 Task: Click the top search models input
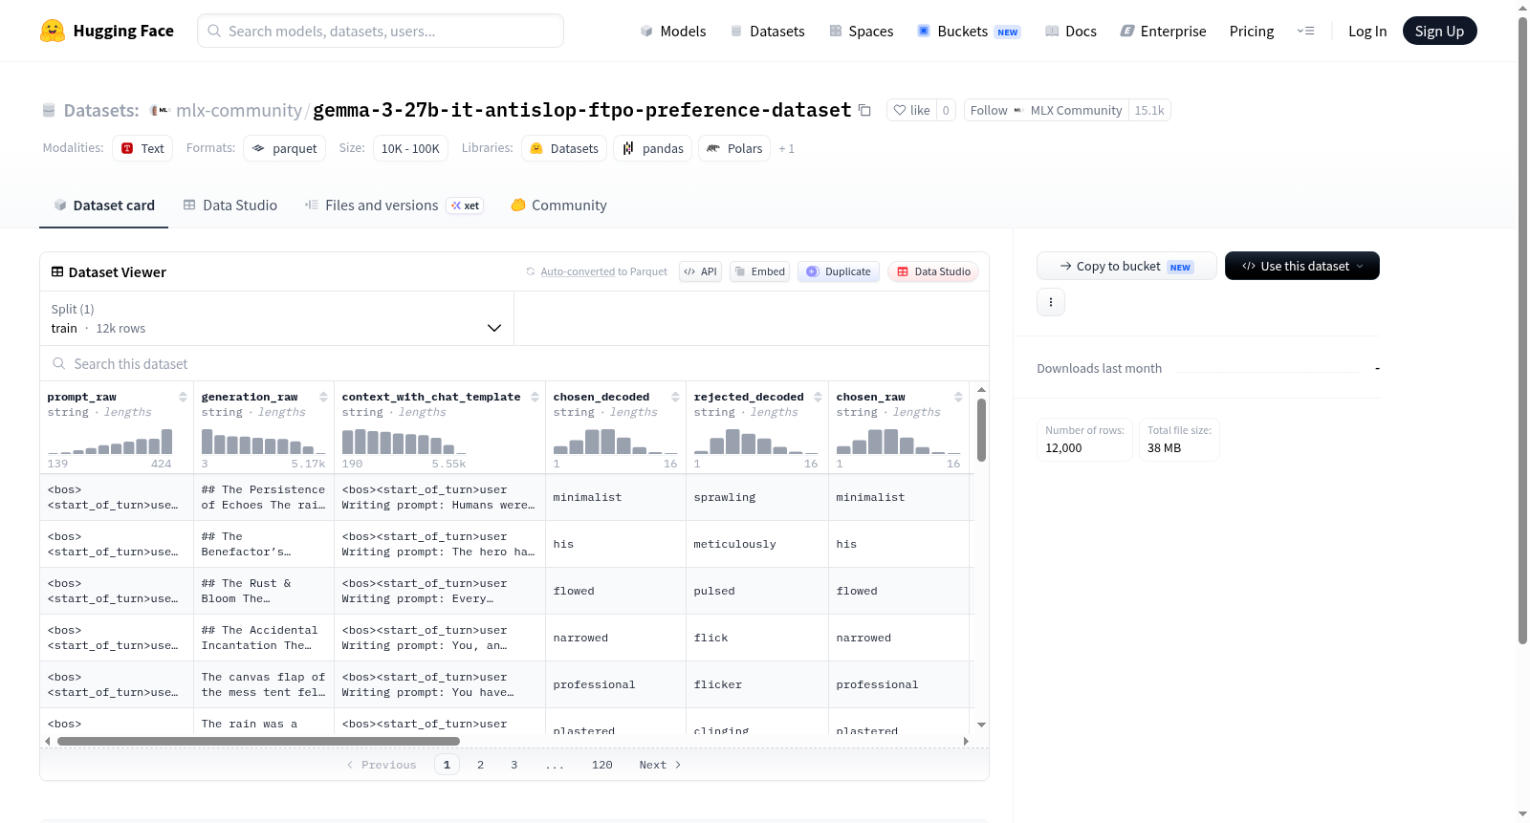pyautogui.click(x=381, y=31)
